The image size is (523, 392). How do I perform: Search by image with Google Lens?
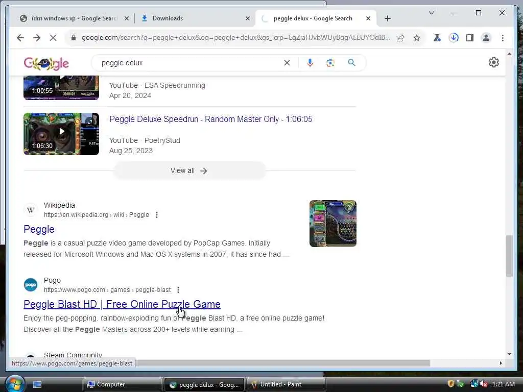click(x=330, y=63)
